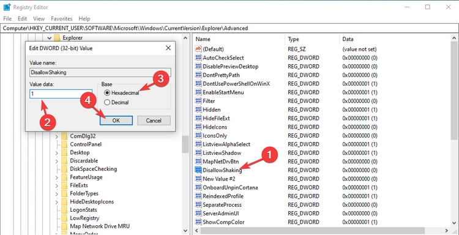Screen dimensions: 459x235
Task: Select the DontPrettyPath value icon
Action: (198, 75)
